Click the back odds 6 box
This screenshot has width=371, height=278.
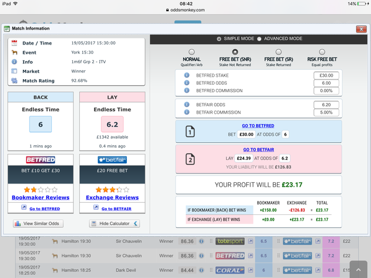[40, 124]
